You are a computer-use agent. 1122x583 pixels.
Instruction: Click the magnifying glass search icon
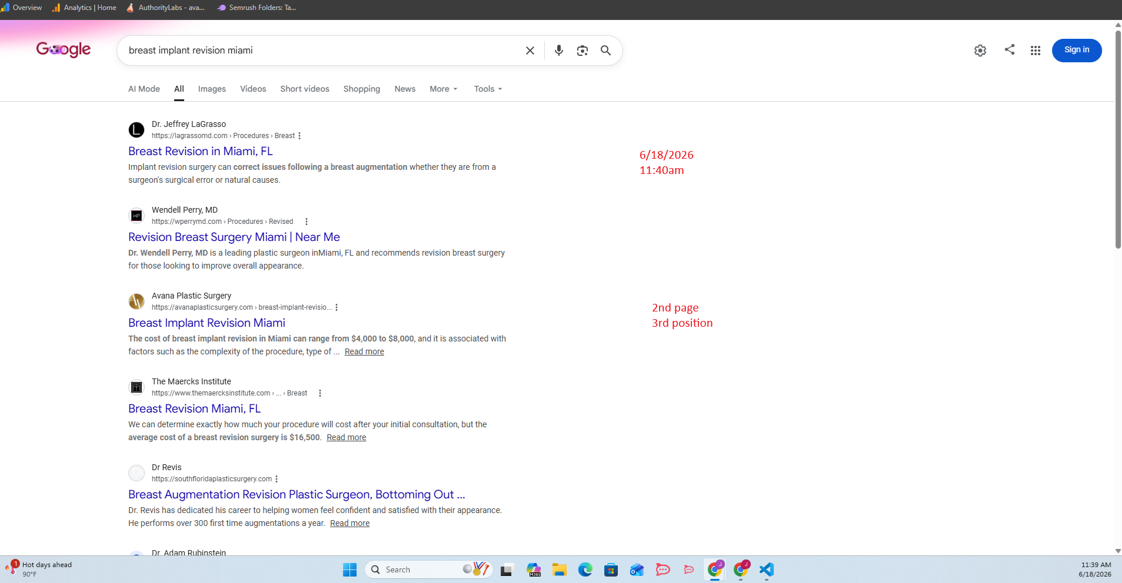tap(605, 51)
